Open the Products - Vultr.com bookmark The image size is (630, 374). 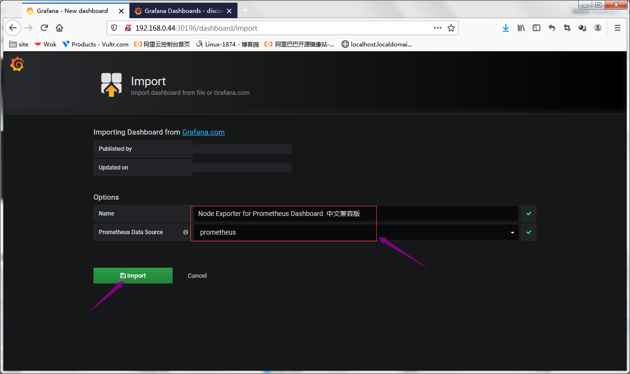(95, 44)
